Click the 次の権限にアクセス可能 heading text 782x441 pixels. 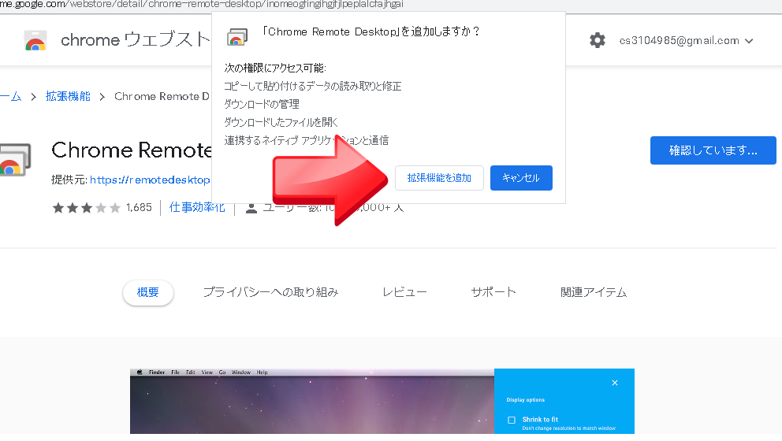[275, 69]
